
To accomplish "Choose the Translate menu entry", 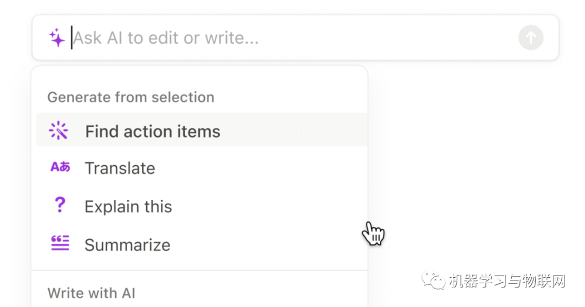I will pos(120,168).
